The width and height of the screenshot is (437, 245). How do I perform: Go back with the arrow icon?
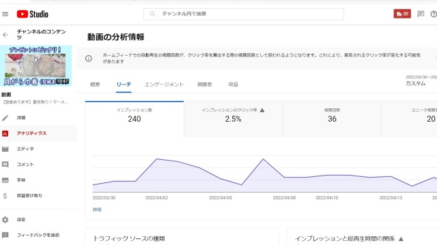click(x=5, y=35)
